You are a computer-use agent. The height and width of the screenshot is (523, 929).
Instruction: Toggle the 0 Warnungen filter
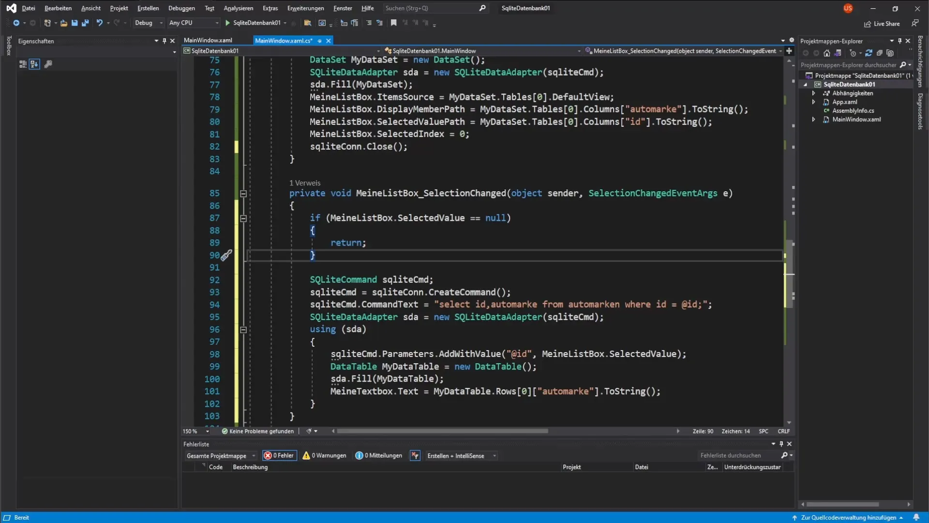pos(324,456)
